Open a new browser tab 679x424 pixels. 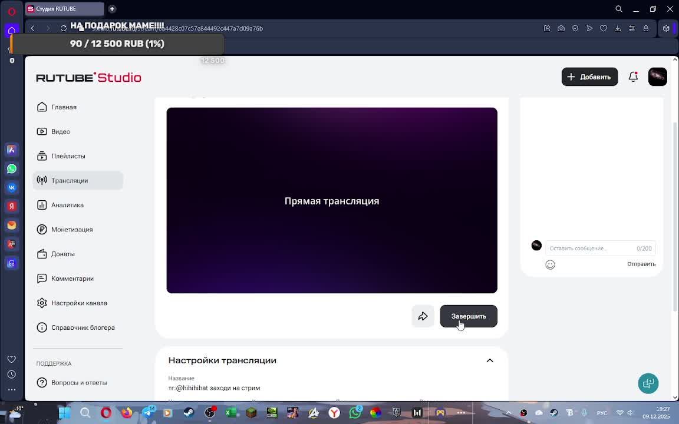point(112,9)
